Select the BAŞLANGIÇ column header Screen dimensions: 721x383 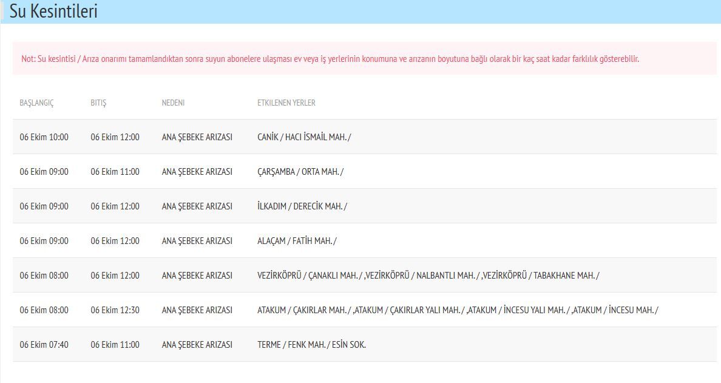36,103
